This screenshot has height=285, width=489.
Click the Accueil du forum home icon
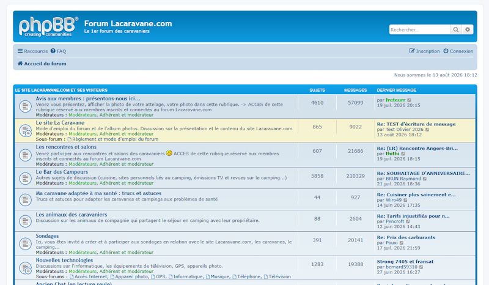tap(20, 64)
